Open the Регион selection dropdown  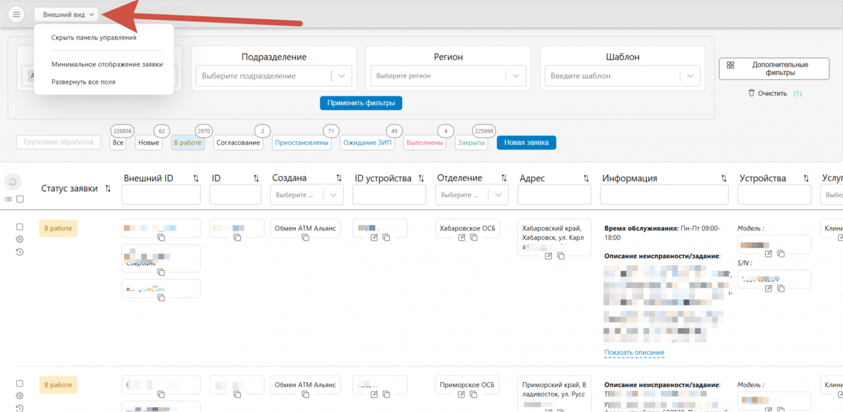pos(515,76)
